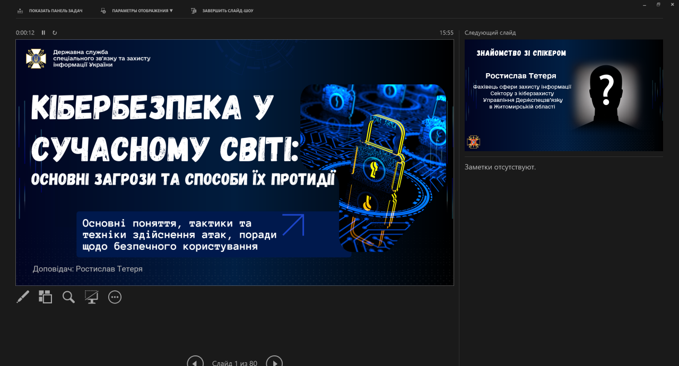Show all slides grid view
The image size is (679, 366).
[x=46, y=297]
